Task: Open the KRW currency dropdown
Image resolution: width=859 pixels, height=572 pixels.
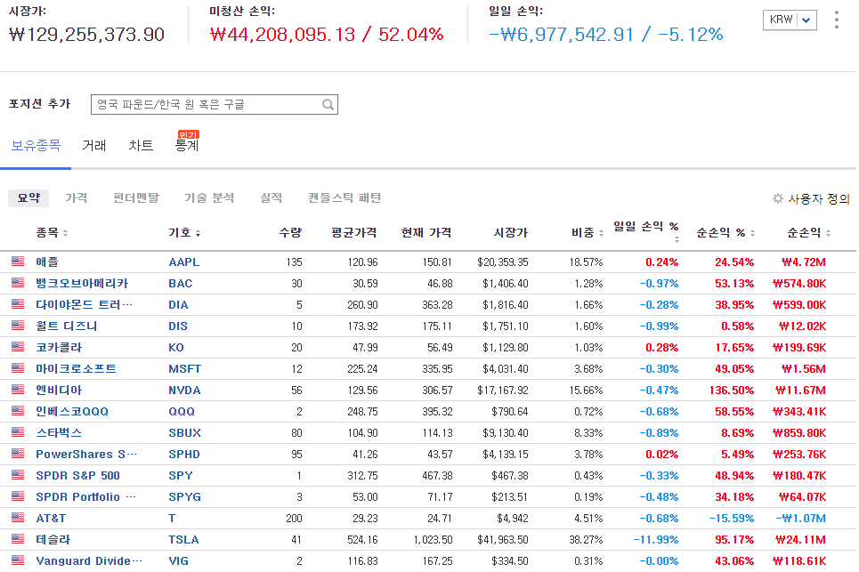Action: pyautogui.click(x=790, y=20)
